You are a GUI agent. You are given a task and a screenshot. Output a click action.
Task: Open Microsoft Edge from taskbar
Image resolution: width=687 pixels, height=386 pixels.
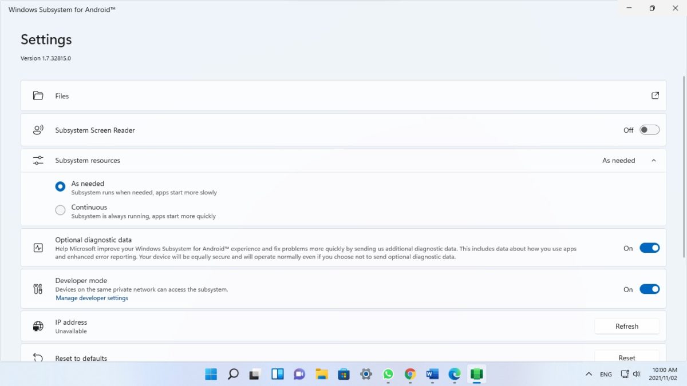(455, 374)
